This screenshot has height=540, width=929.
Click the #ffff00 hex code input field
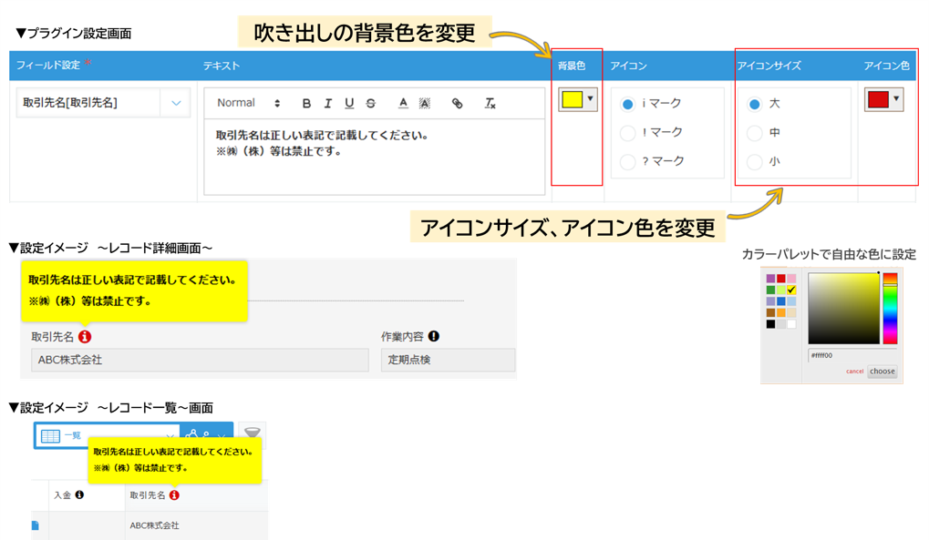pyautogui.click(x=821, y=355)
